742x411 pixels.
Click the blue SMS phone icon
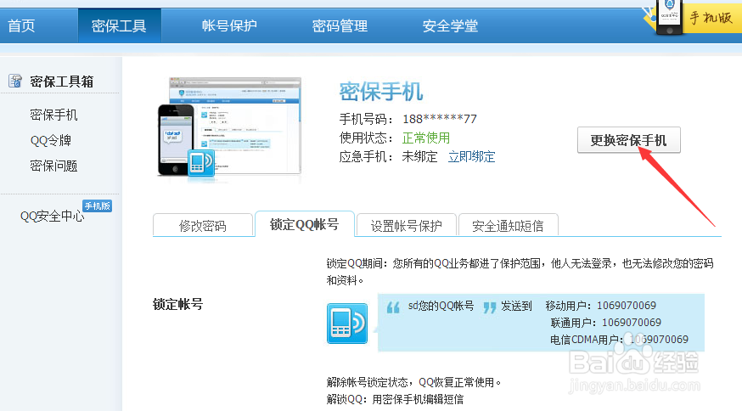pos(347,324)
